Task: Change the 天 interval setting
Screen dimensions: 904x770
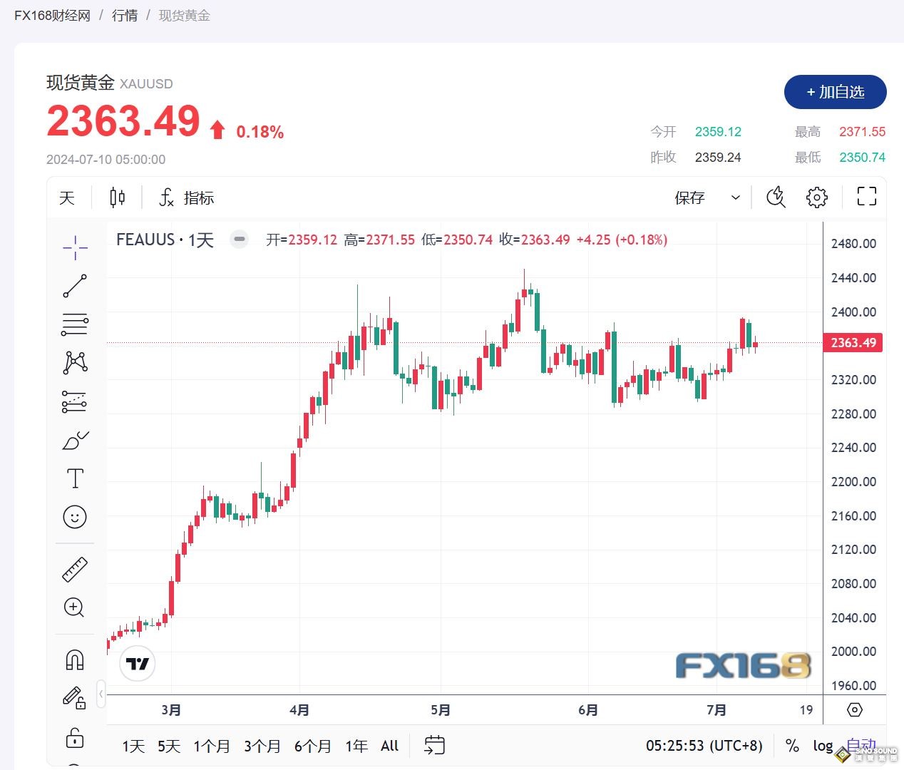Action: point(67,197)
